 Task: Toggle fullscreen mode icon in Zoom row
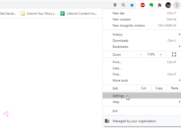[x=174, y=54]
